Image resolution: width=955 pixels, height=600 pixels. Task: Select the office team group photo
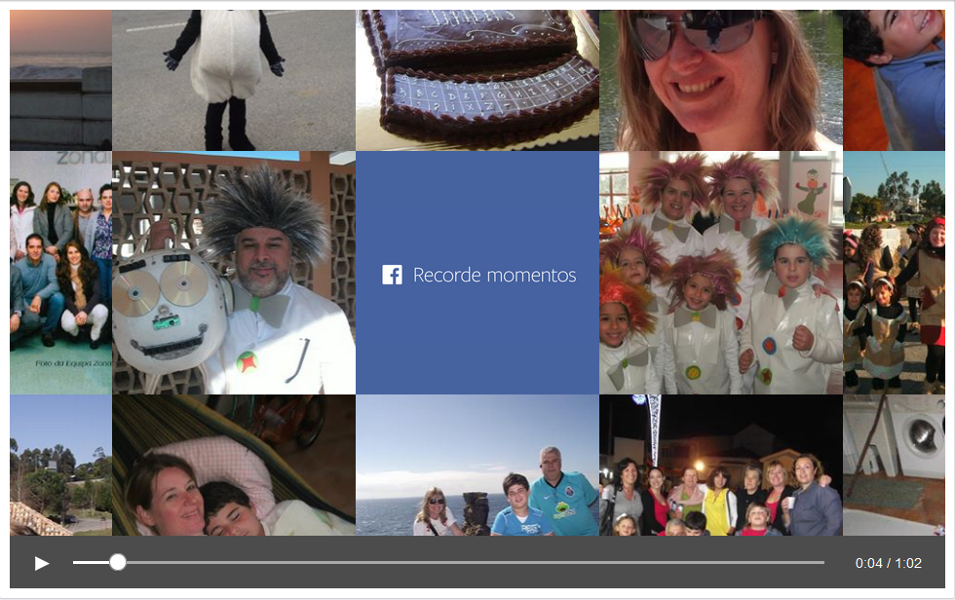pyautogui.click(x=60, y=273)
